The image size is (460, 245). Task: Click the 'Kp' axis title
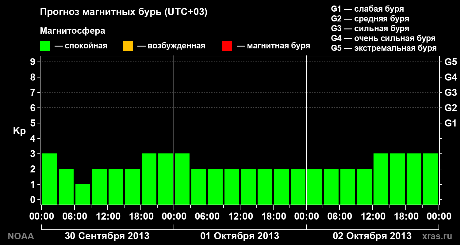pyautogui.click(x=19, y=131)
